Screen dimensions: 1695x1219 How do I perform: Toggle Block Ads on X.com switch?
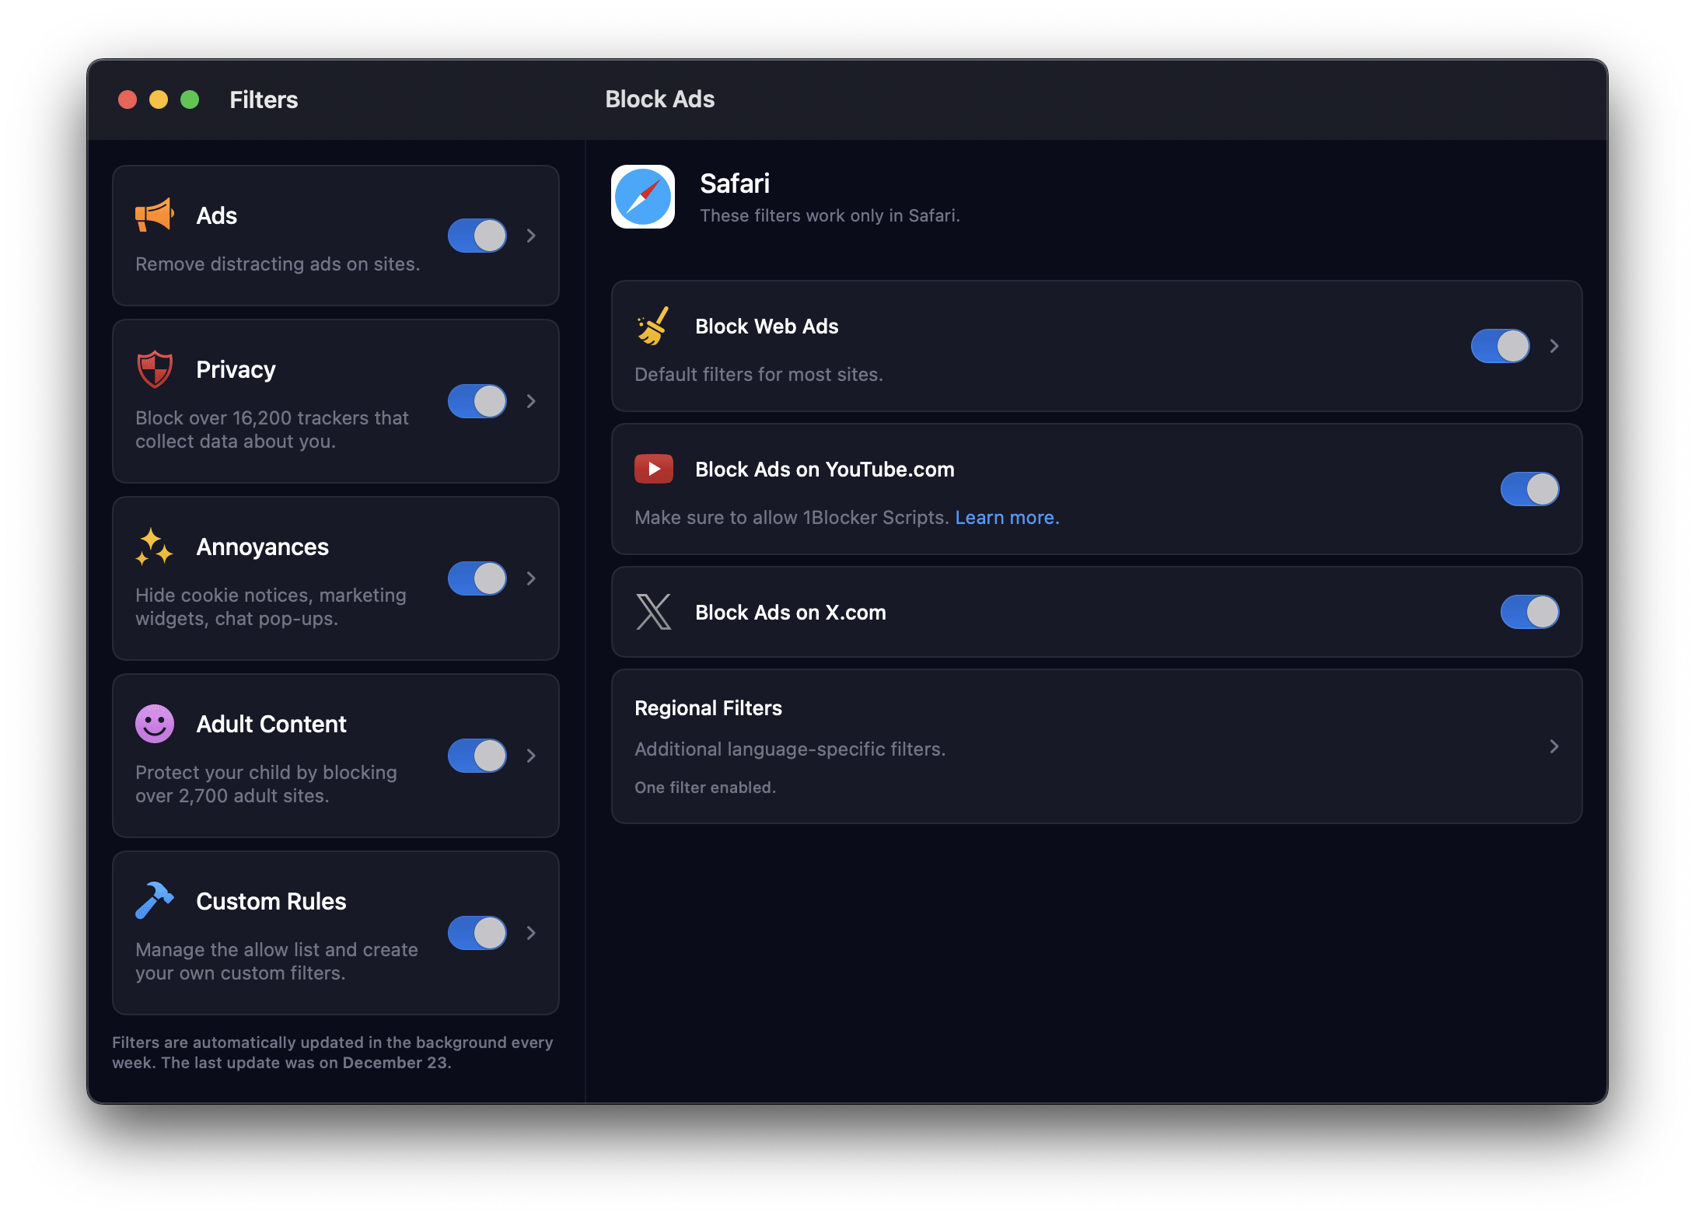point(1529,612)
